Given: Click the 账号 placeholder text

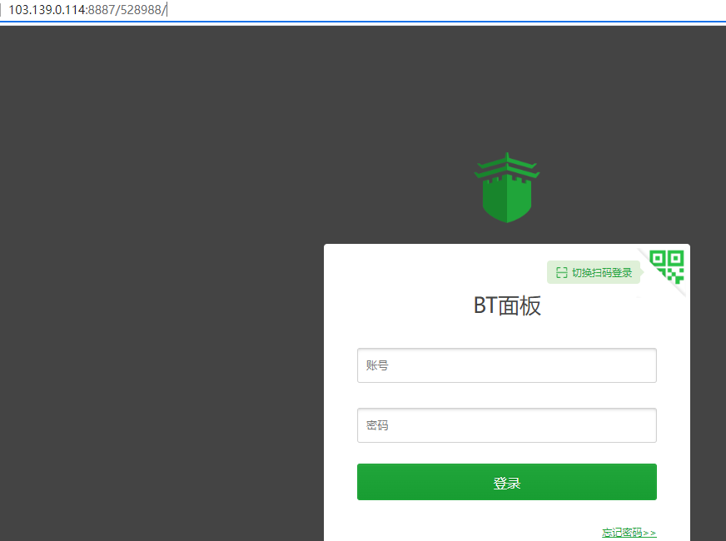Looking at the screenshot, I should (377, 365).
